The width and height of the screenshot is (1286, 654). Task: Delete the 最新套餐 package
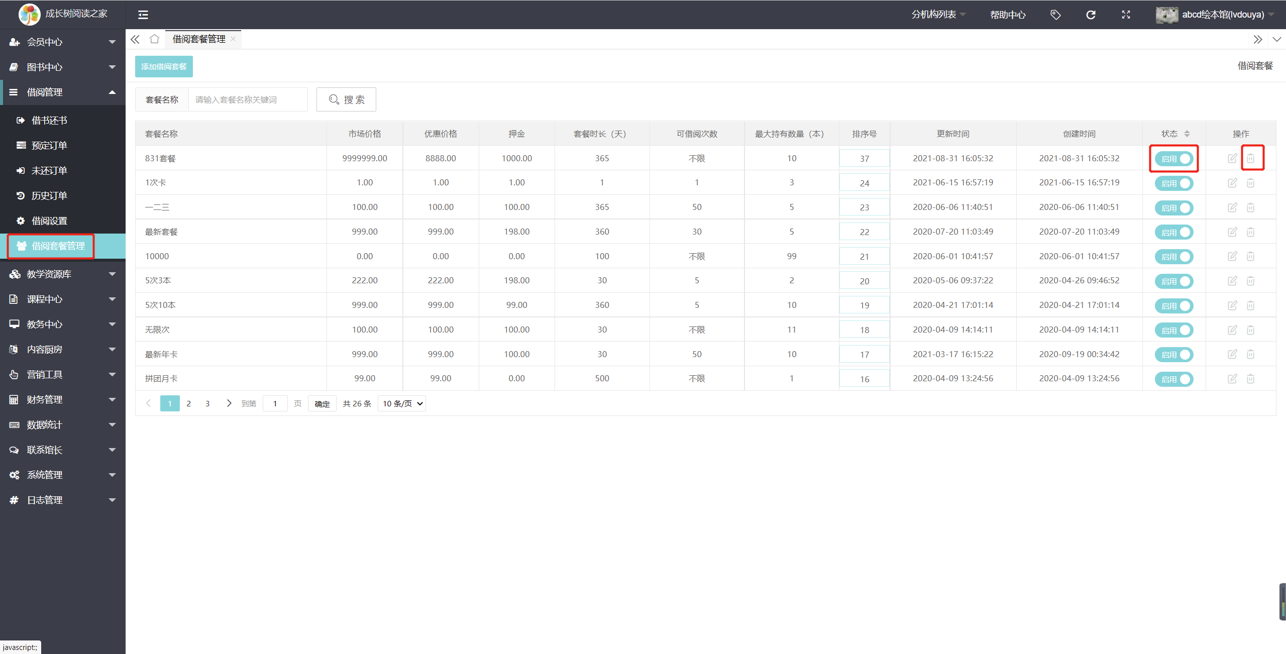[x=1250, y=232]
